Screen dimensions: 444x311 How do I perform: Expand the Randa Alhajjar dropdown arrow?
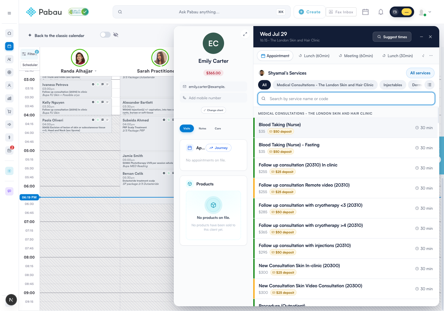96,71
